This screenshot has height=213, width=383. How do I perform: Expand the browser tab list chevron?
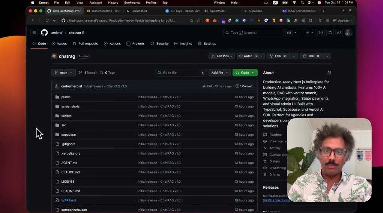click(343, 11)
